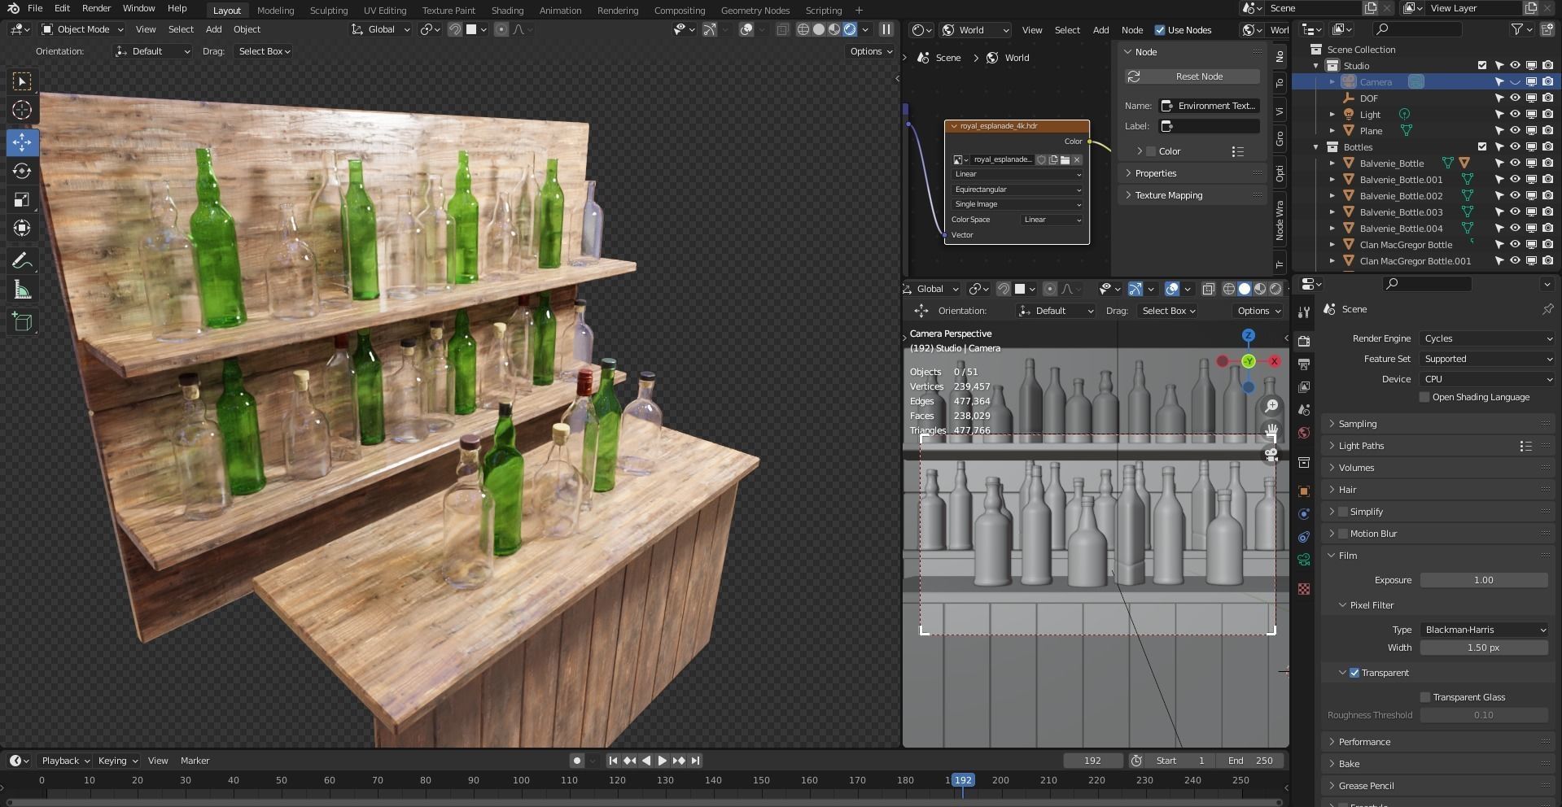Enable the Motion Blur checkbox
This screenshot has height=807, width=1562.
coord(1343,534)
